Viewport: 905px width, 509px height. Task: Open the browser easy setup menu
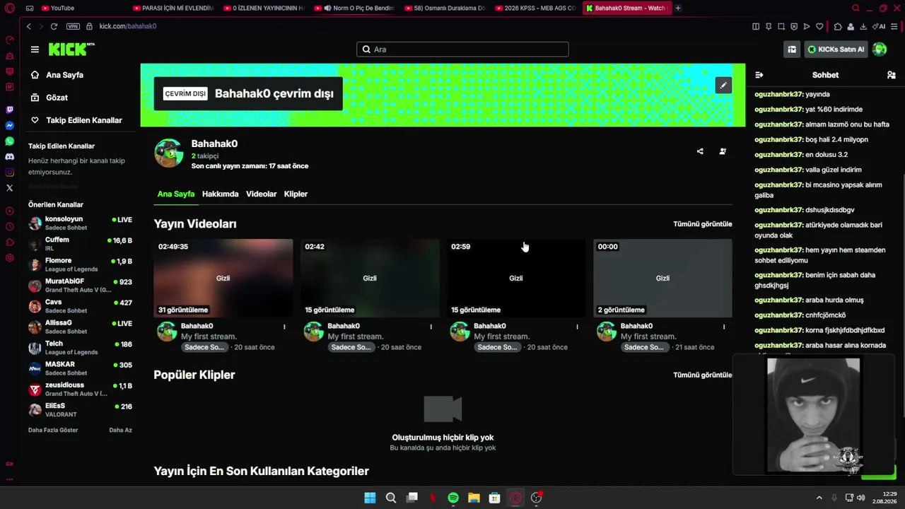894,27
